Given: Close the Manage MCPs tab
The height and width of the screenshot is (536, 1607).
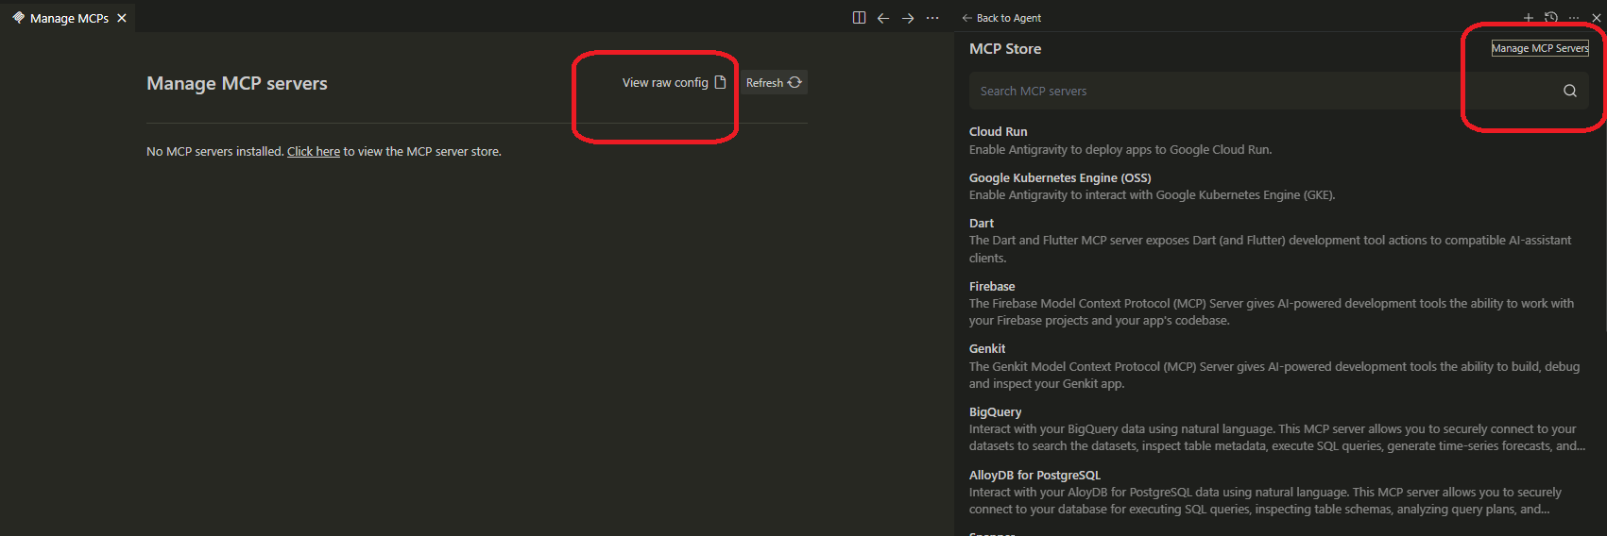Looking at the screenshot, I should click(122, 18).
